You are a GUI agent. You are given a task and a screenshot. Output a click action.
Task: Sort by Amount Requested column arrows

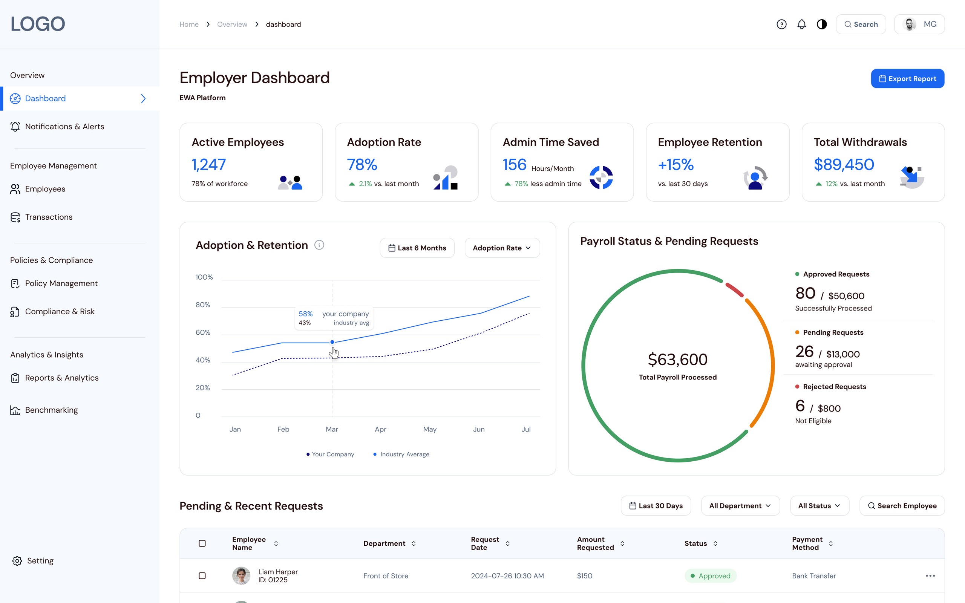(x=622, y=543)
